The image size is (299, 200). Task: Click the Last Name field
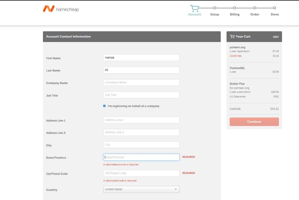click(x=141, y=70)
